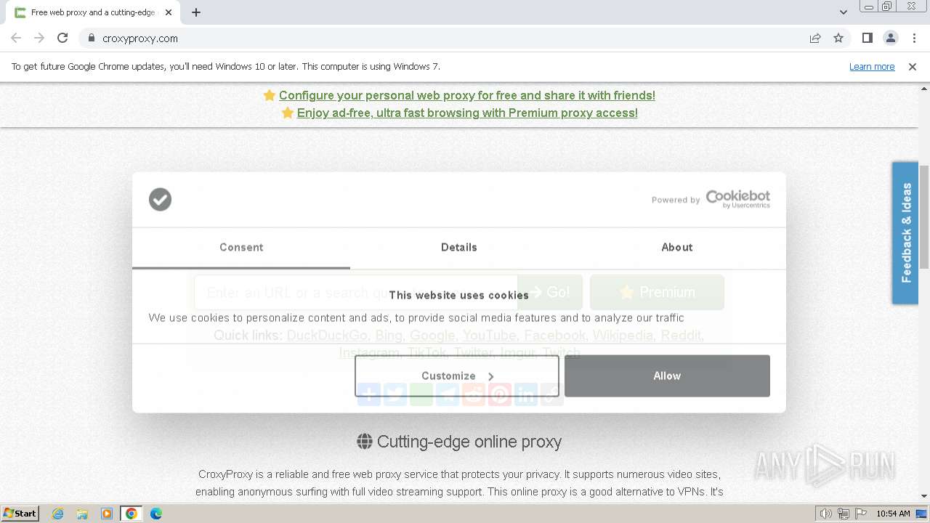Open the Feedback & Ideas side tab
930x523 pixels.
click(905, 232)
